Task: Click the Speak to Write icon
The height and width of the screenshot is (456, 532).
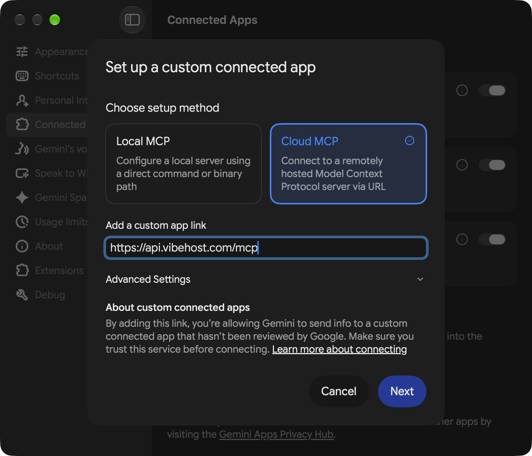Action: (22, 173)
